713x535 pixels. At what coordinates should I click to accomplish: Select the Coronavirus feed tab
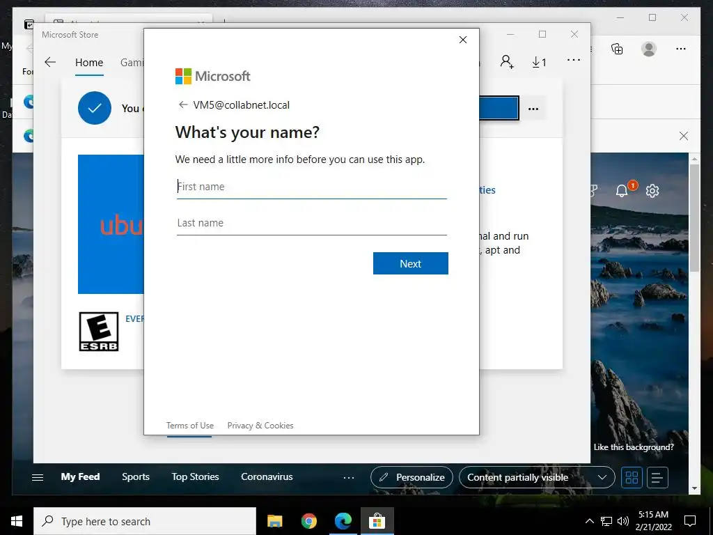tap(267, 476)
